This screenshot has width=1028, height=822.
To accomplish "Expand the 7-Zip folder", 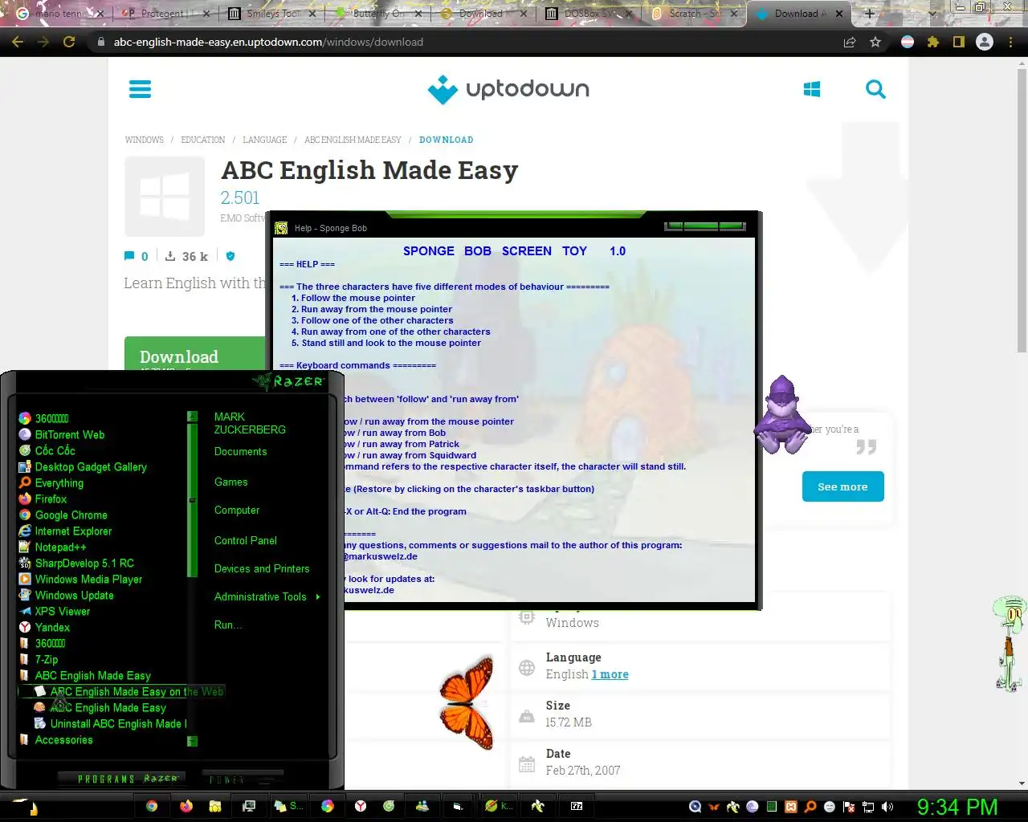I will tap(46, 659).
